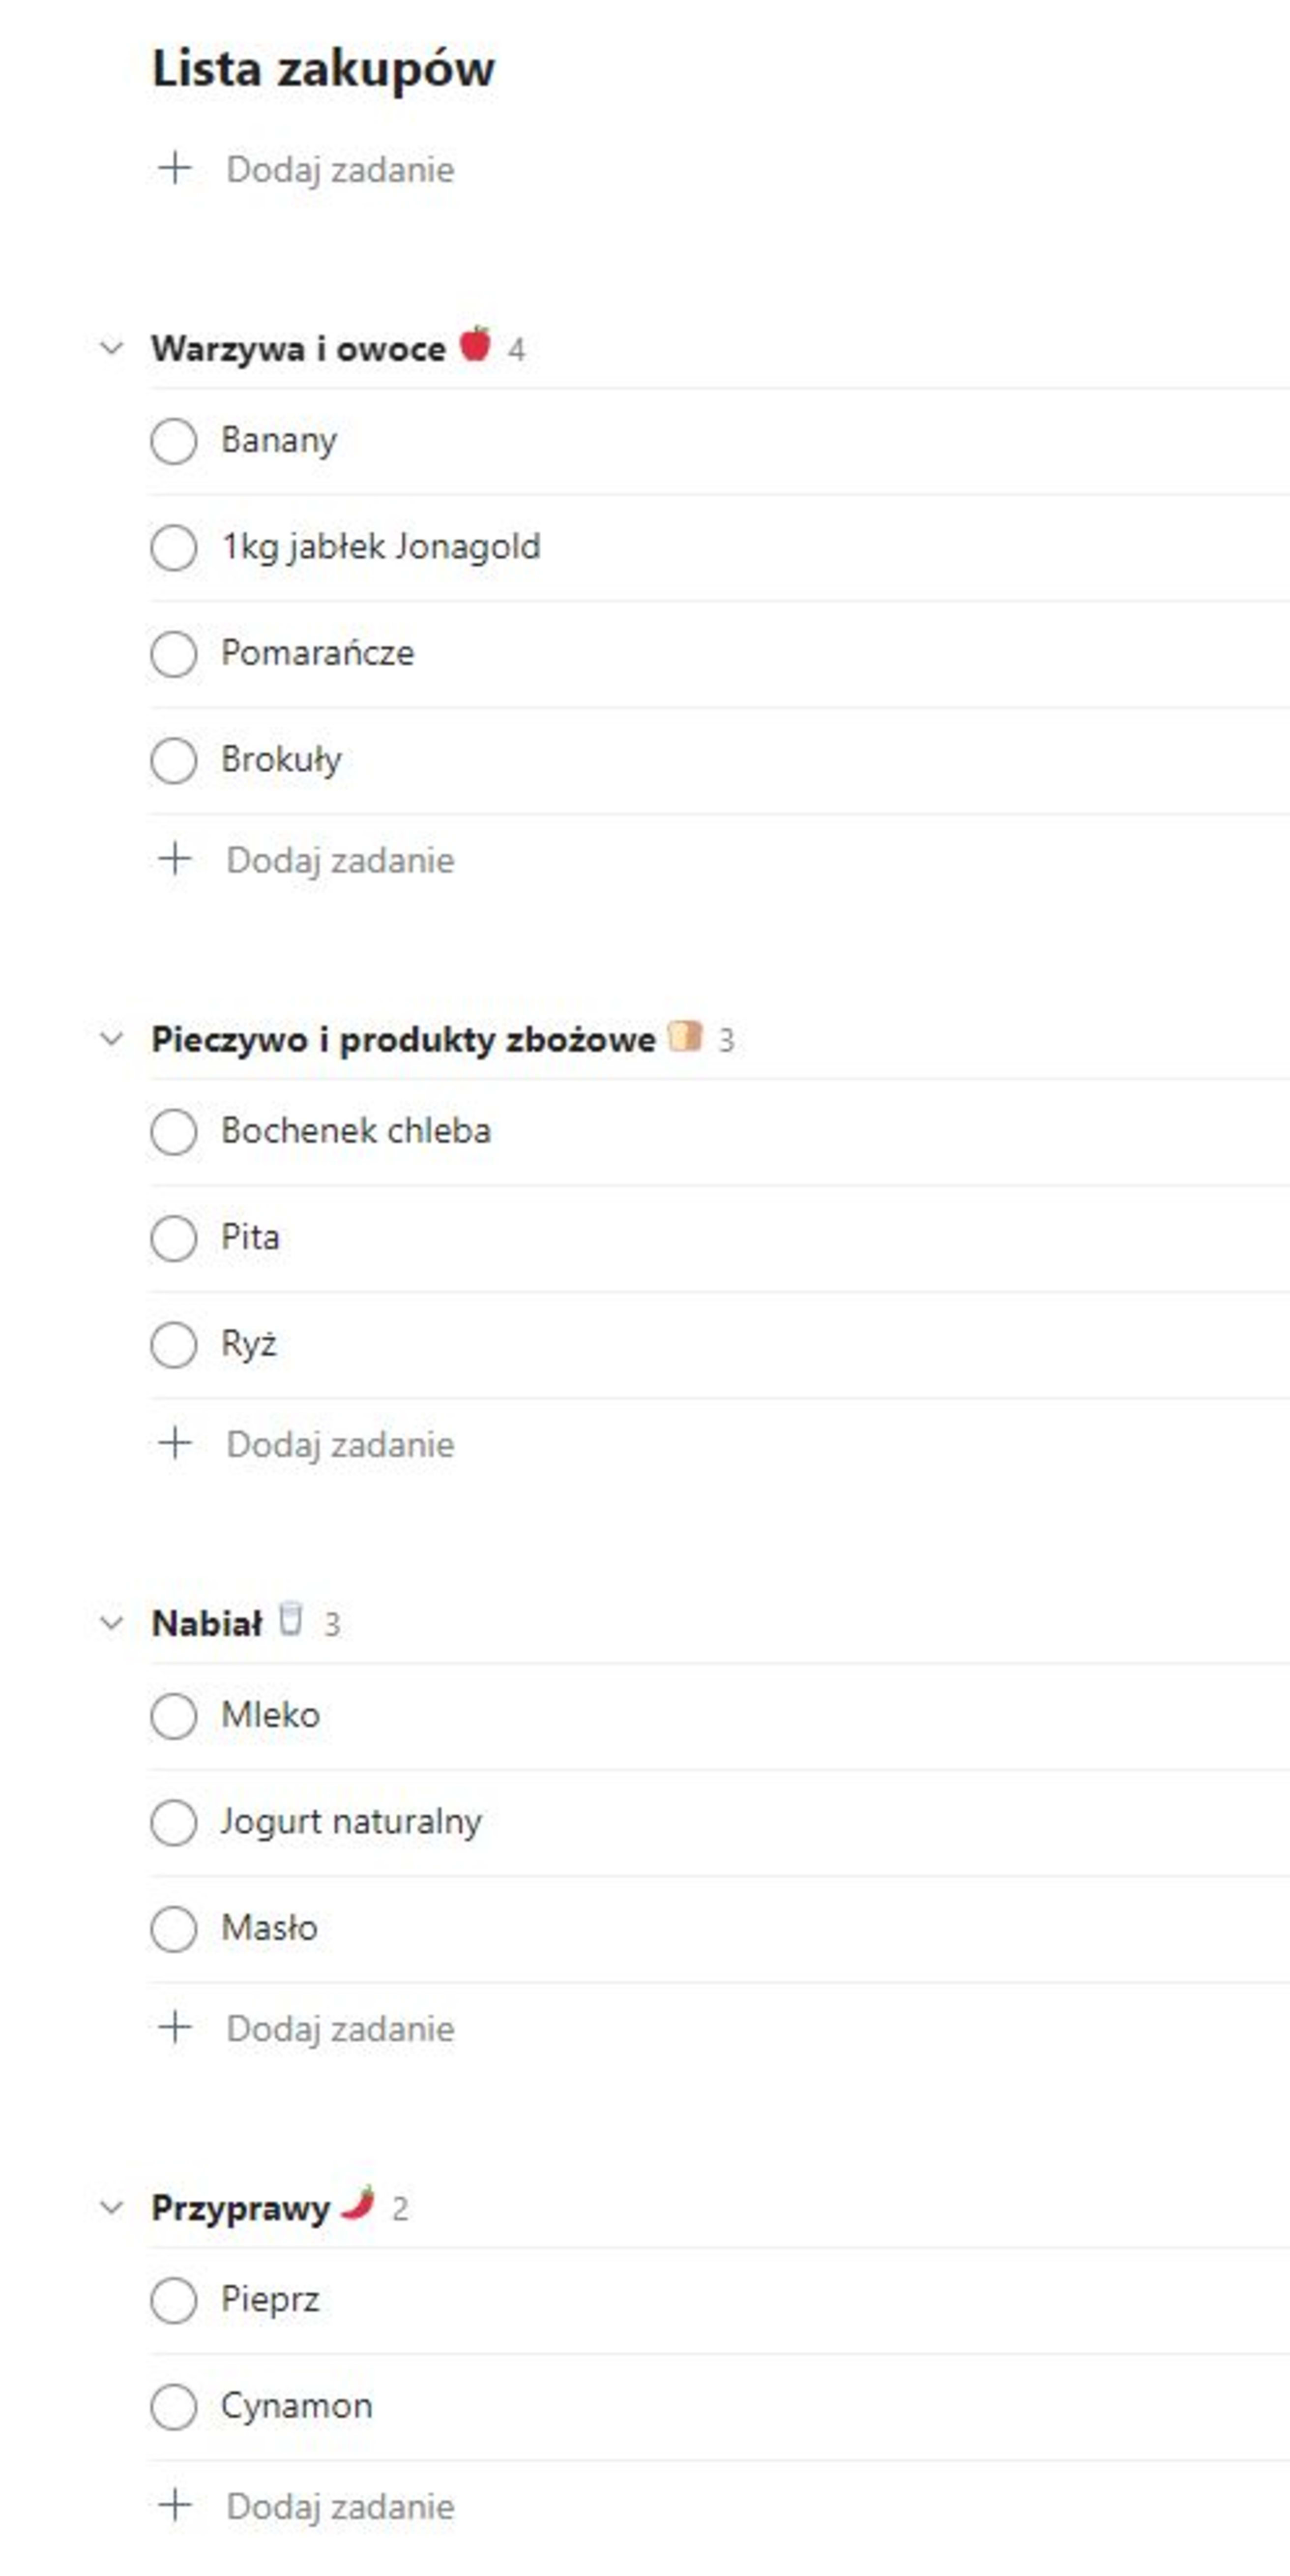Click the plus icon under the Lista zakupów title

tap(175, 169)
